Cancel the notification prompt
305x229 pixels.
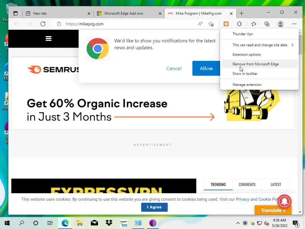[174, 68]
